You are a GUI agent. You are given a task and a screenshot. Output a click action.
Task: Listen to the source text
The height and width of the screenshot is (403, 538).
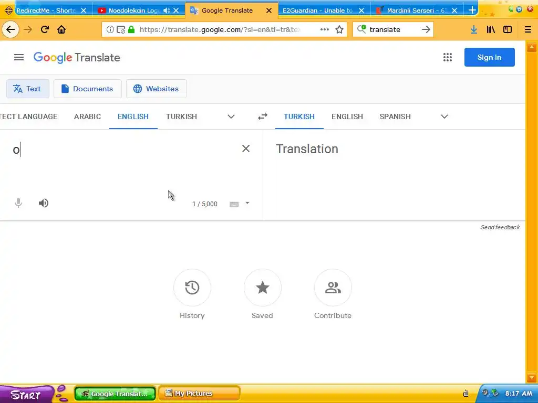[x=44, y=203]
